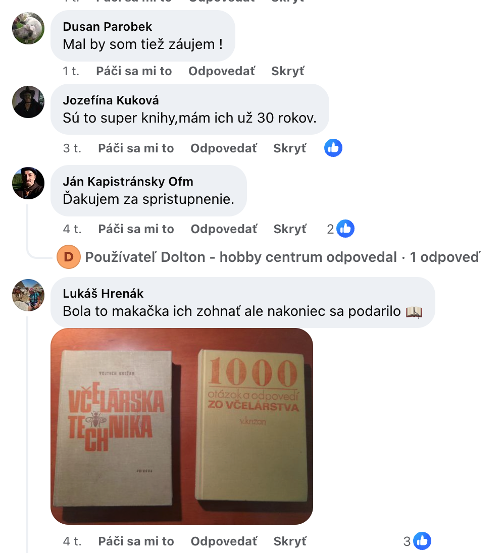This screenshot has width=504, height=553.
Task: Hide Dusan Parobek's comment
Action: (288, 71)
